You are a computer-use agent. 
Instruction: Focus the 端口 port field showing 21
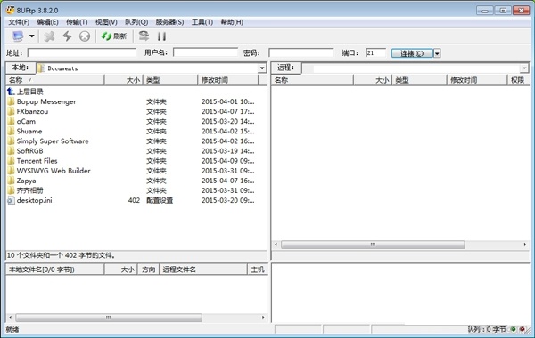[x=375, y=52]
